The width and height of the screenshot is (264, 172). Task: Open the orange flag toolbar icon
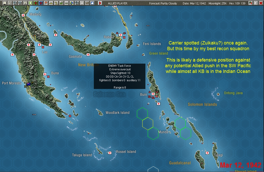(x=46, y=3)
